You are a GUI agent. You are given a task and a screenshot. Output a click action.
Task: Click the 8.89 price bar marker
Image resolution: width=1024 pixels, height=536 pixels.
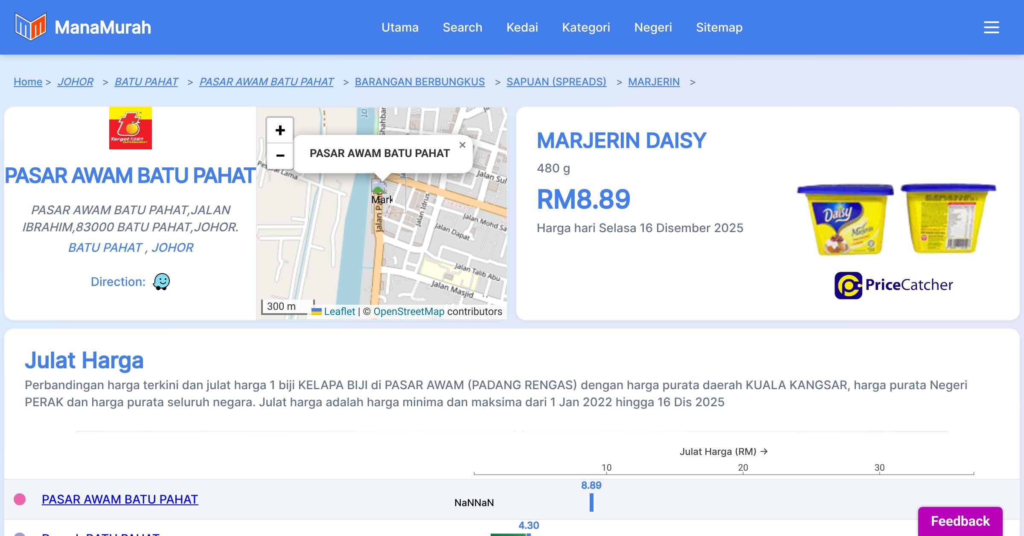(591, 502)
